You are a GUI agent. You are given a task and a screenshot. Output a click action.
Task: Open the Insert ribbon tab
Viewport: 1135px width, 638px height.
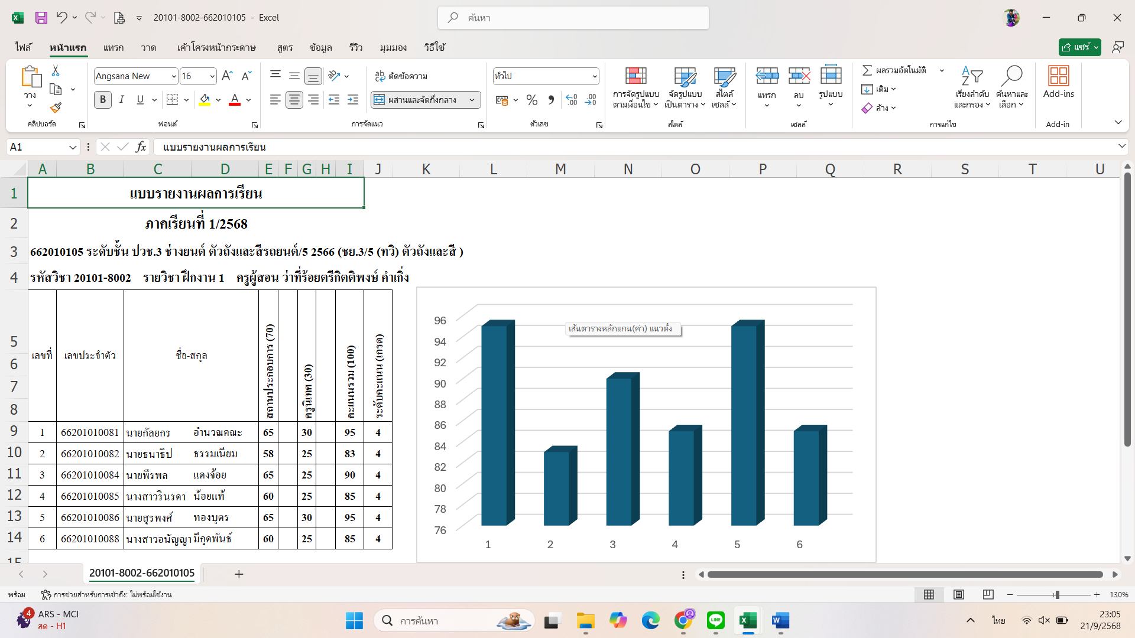pyautogui.click(x=113, y=47)
